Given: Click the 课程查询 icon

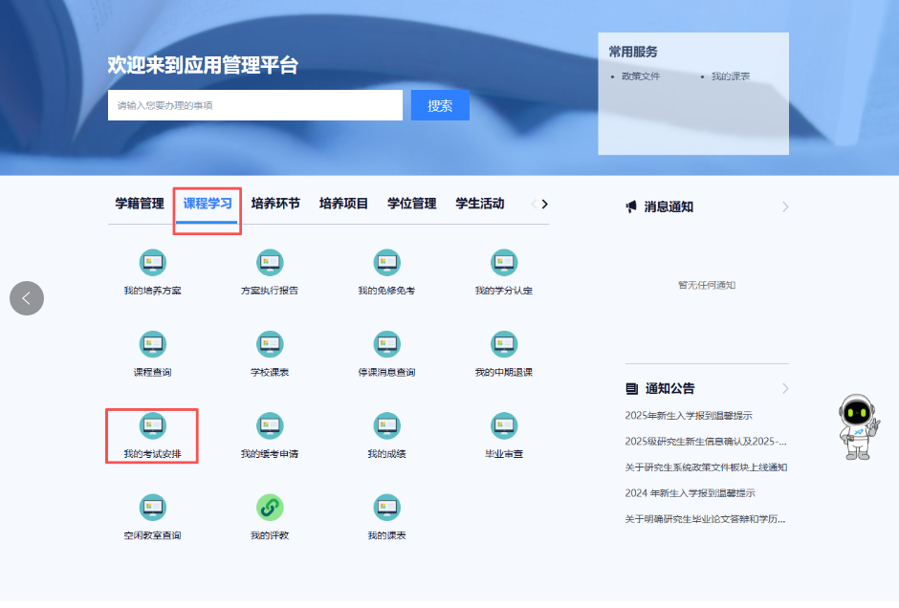Looking at the screenshot, I should coord(152,345).
